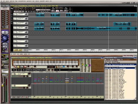The width and height of the screenshot is (138, 104).
Task: Click the play button in Midi Workshop transport
Action: click(21, 67)
